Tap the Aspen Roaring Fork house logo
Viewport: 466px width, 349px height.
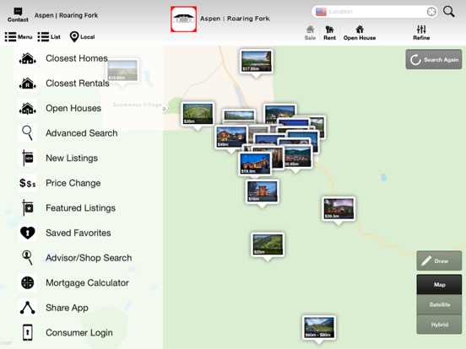pos(184,19)
